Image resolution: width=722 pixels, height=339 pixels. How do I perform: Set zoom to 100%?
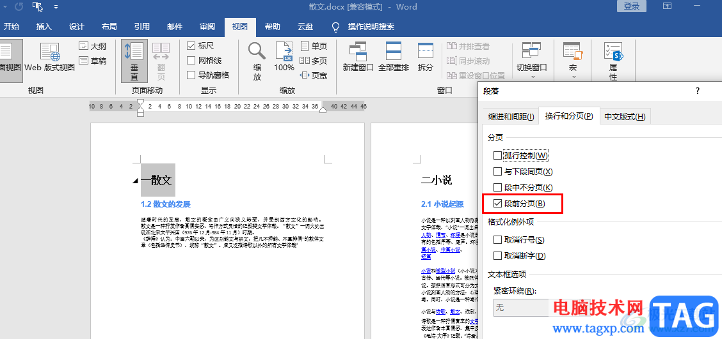click(284, 56)
